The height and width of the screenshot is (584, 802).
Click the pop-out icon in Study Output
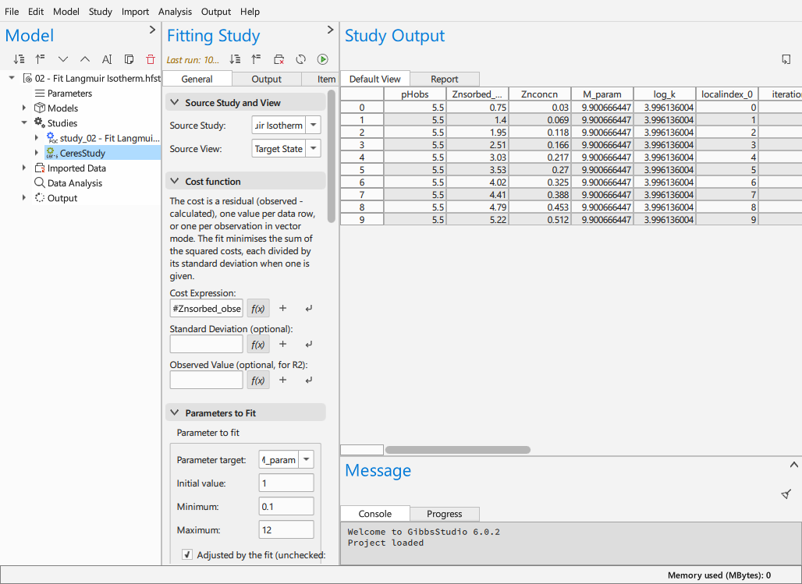tap(786, 59)
